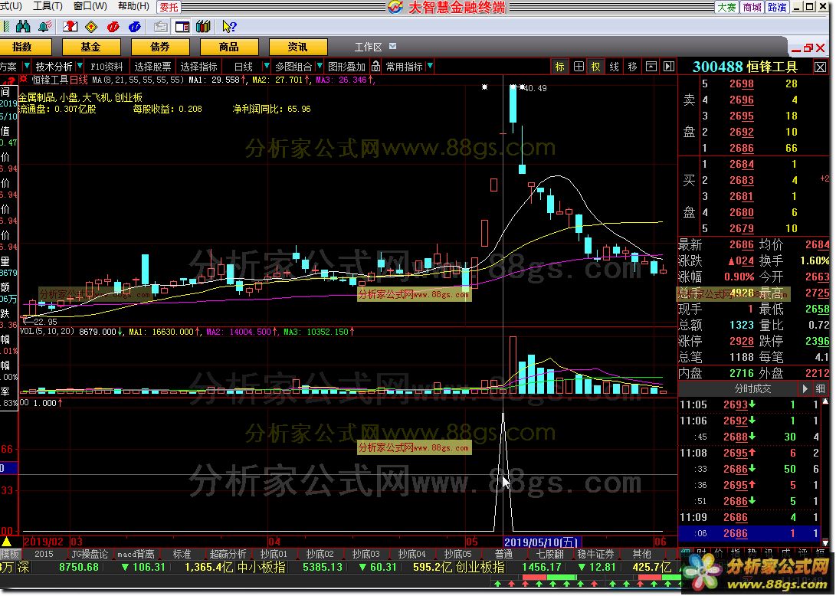Open the 大赛 link at top right
The width and height of the screenshot is (836, 596).
click(726, 7)
